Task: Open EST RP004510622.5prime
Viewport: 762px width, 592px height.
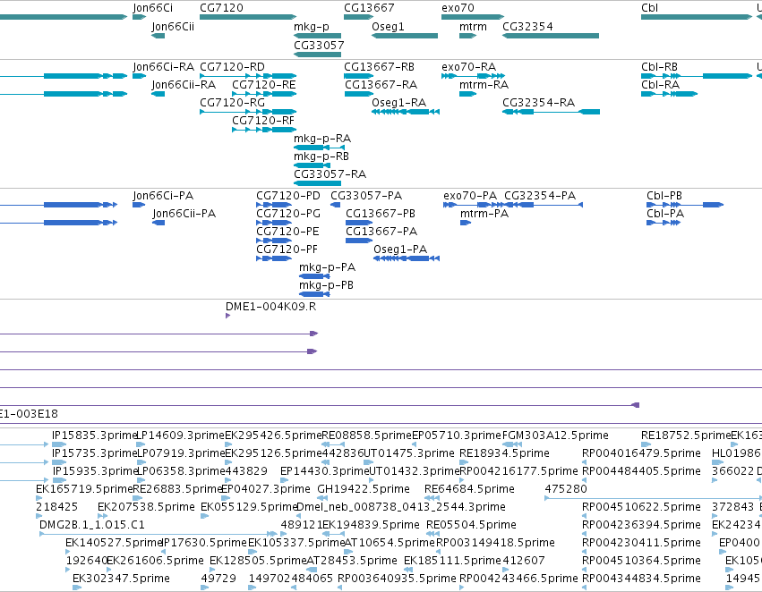Action: point(584,516)
